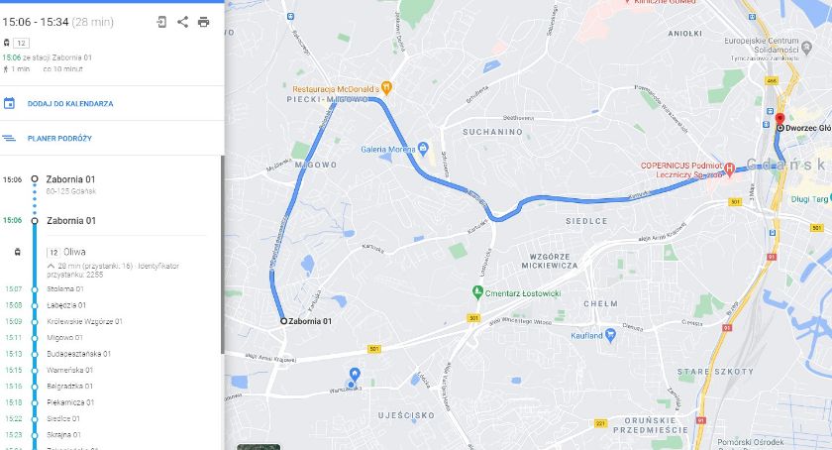Print directions using printer icon
The image size is (832, 450).
coord(204,22)
